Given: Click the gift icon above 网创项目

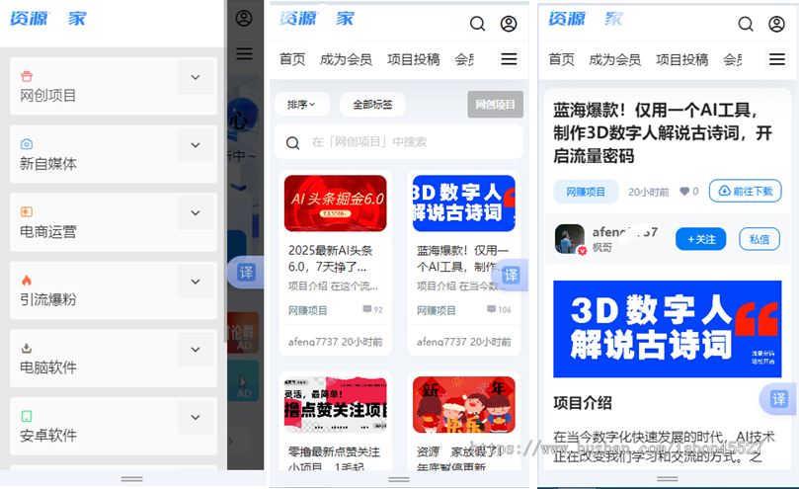Looking at the screenshot, I should pyautogui.click(x=27, y=76).
